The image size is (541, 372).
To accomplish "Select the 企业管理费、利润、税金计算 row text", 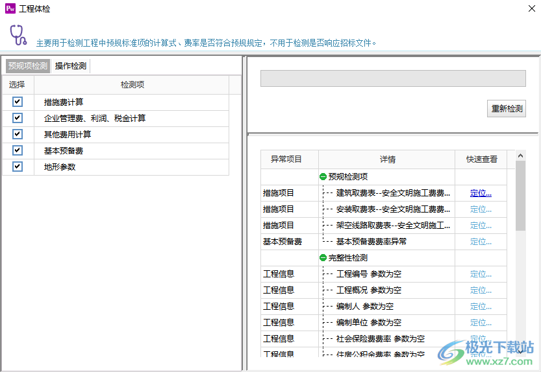I will coord(95,118).
